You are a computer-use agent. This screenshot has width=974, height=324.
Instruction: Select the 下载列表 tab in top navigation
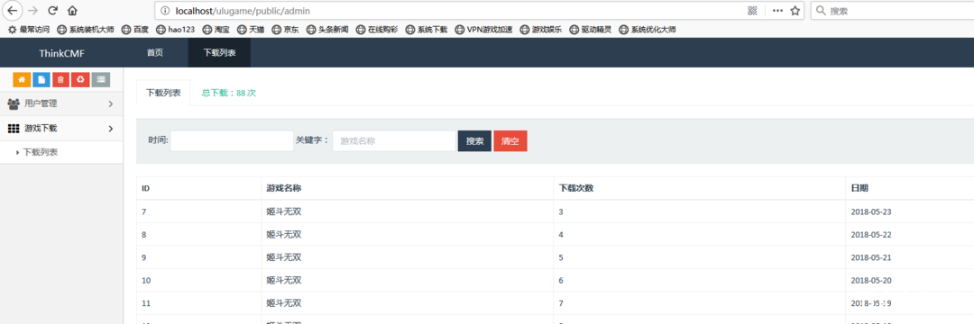click(x=219, y=53)
